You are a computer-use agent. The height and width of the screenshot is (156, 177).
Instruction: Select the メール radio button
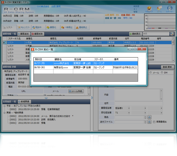tap(151, 72)
